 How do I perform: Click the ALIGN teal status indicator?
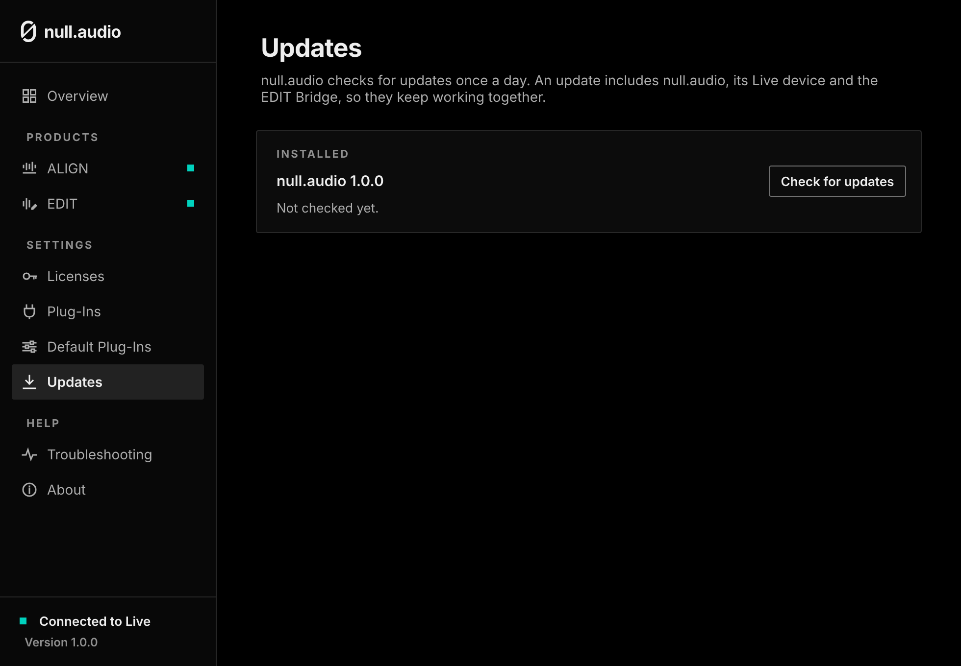(x=191, y=168)
